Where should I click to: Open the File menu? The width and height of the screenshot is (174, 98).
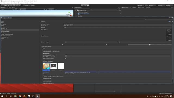pos(1,3)
